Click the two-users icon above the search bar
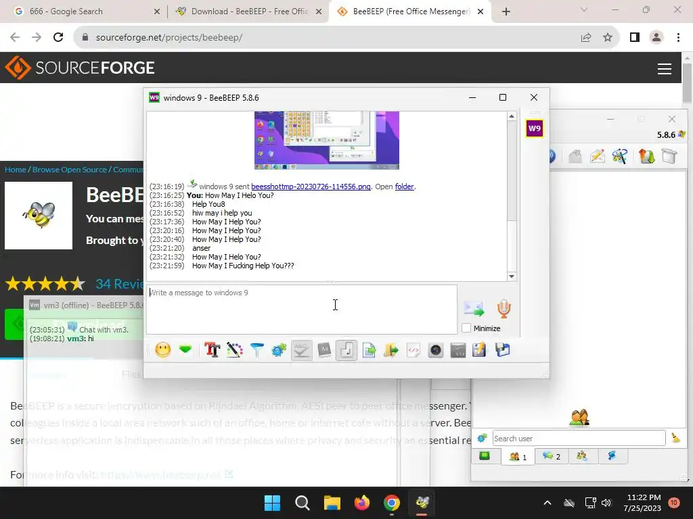The width and height of the screenshot is (693, 519). coord(579,418)
